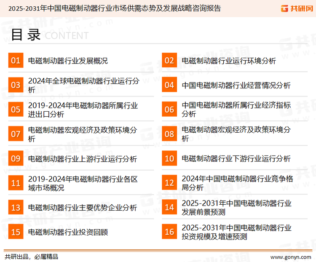Click the 目录 CONTENT heading

pos(49,35)
